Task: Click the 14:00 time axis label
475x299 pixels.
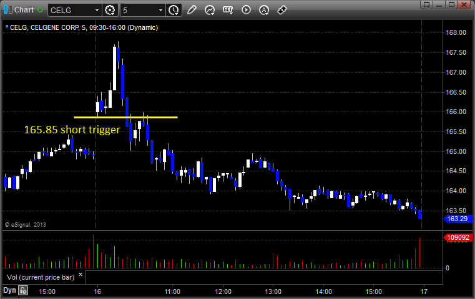Action: (x=323, y=292)
